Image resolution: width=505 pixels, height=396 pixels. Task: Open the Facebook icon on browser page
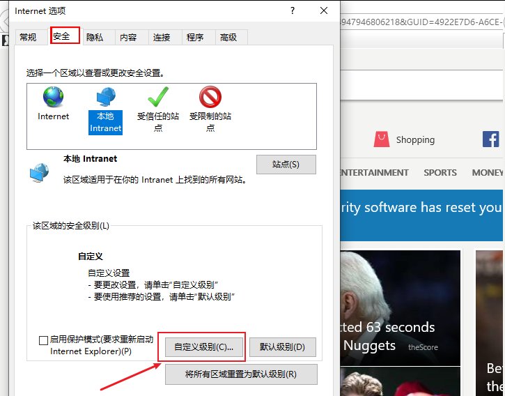tap(491, 139)
